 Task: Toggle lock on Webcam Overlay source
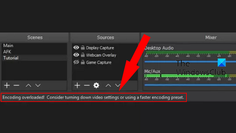(x=83, y=55)
